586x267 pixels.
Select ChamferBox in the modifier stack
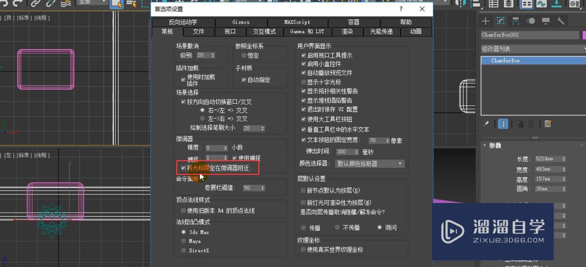pyautogui.click(x=533, y=61)
